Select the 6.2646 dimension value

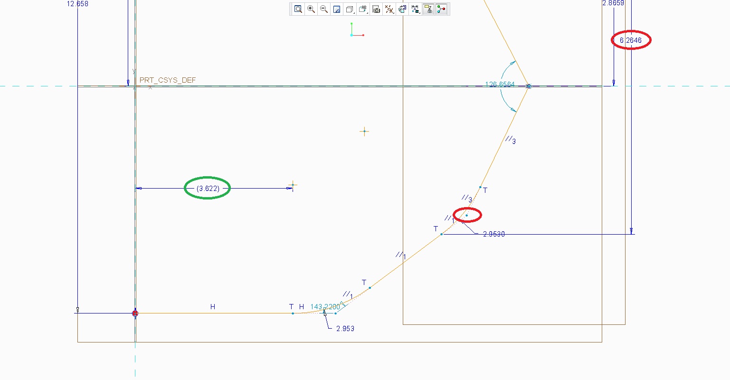pyautogui.click(x=631, y=40)
